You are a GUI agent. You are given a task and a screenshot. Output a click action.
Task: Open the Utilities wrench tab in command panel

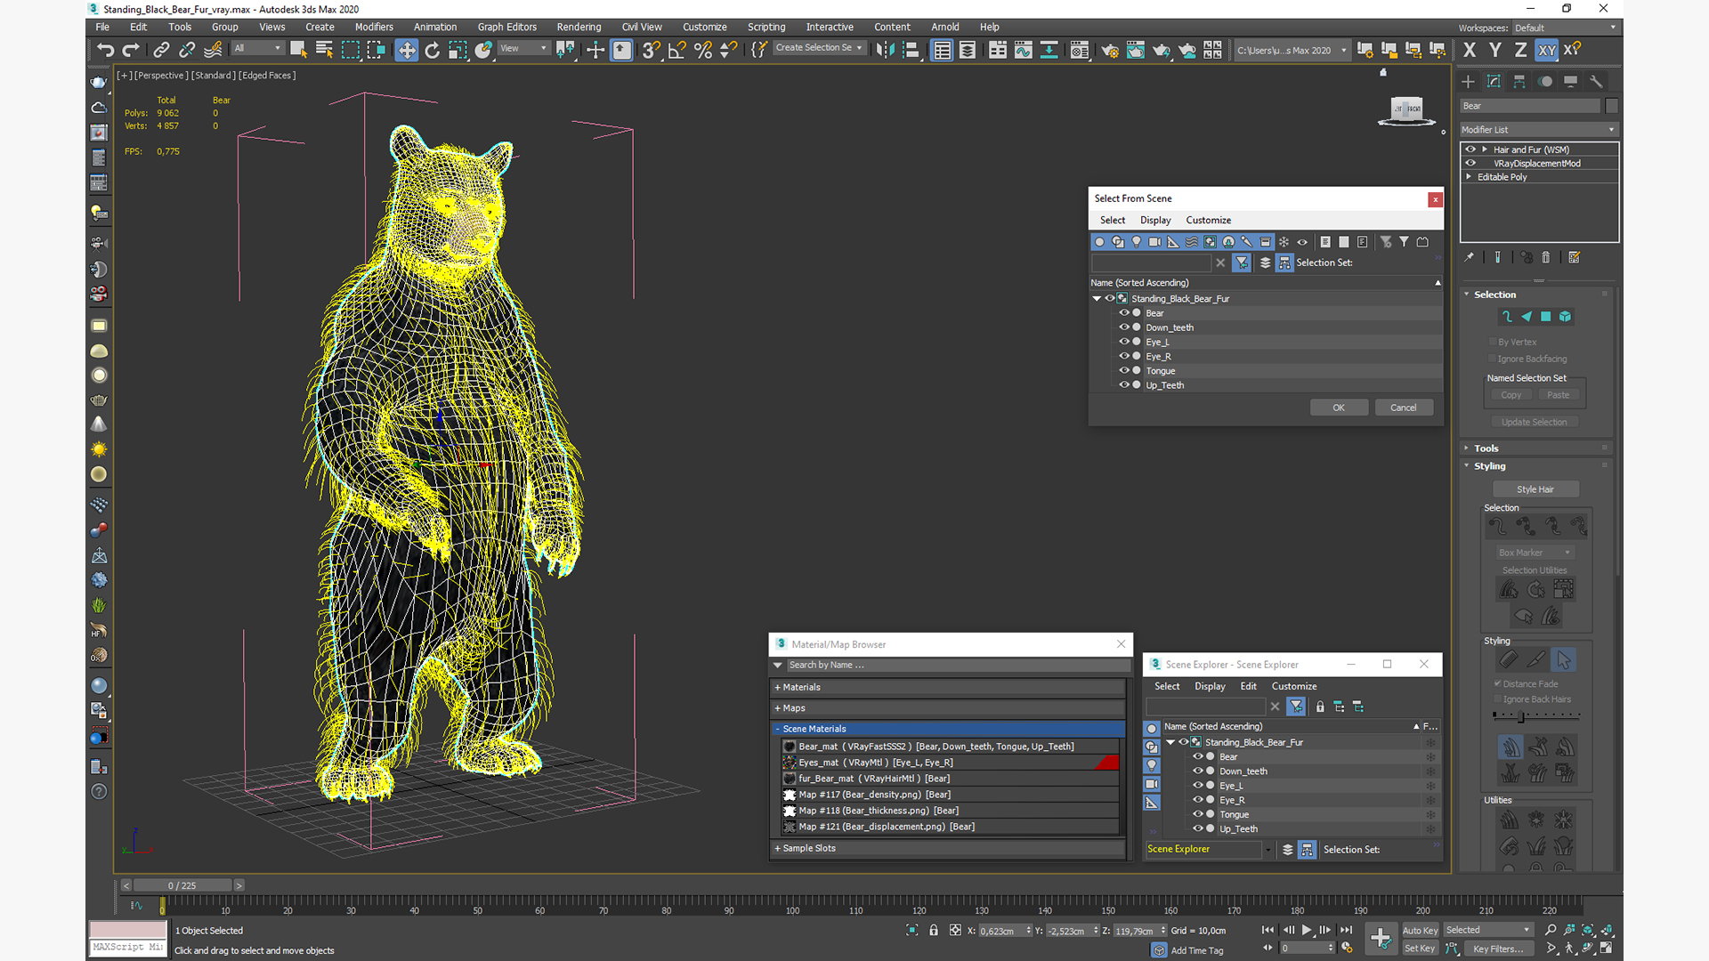click(1596, 82)
